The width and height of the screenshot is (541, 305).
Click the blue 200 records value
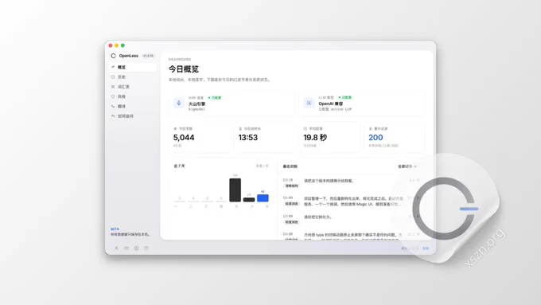point(376,138)
